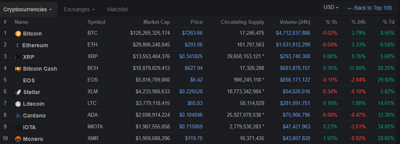Open Ethereum 24h volume link
Image resolution: width=400 pixels, height=144 pixels.
(293, 44)
